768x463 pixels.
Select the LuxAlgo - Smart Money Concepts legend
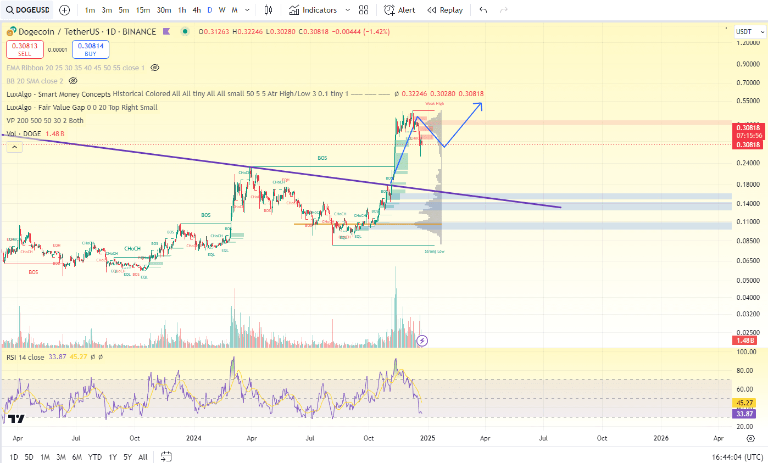(59, 94)
